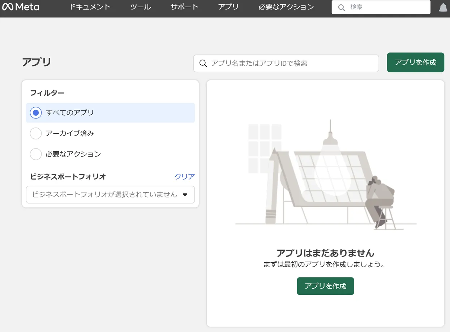Viewport: 450px width, 332px height.
Task: Click the search icon inside the app search field
Action: 203,63
